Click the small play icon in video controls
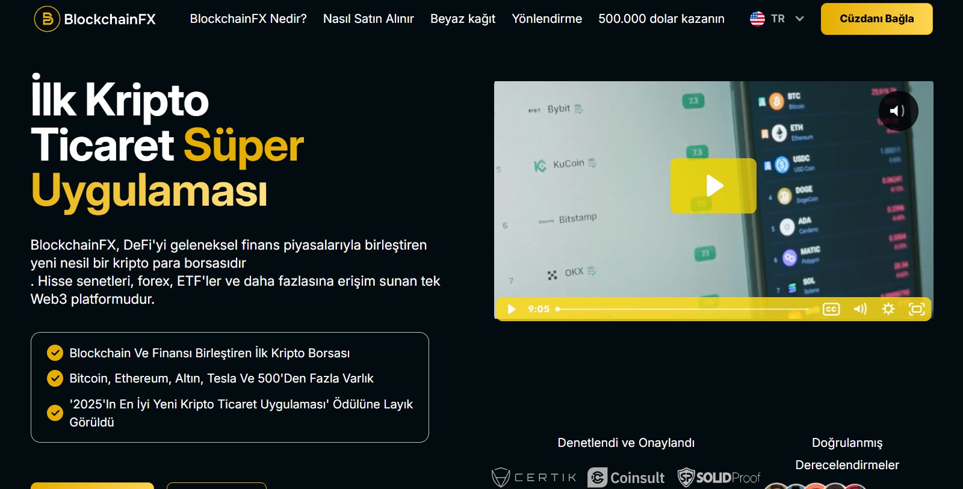Screen dimensions: 963x489 512,309
